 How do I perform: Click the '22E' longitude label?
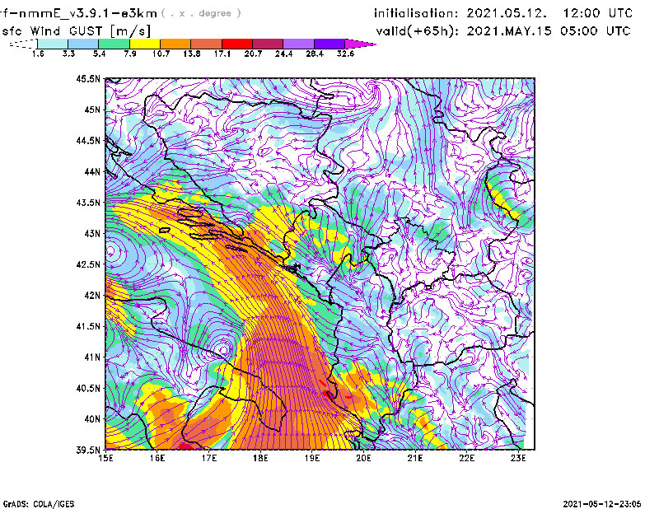pos(467,458)
